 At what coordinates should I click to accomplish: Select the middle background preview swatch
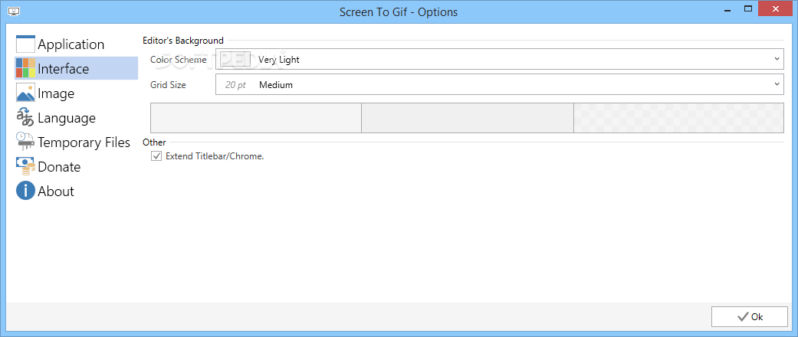click(467, 118)
